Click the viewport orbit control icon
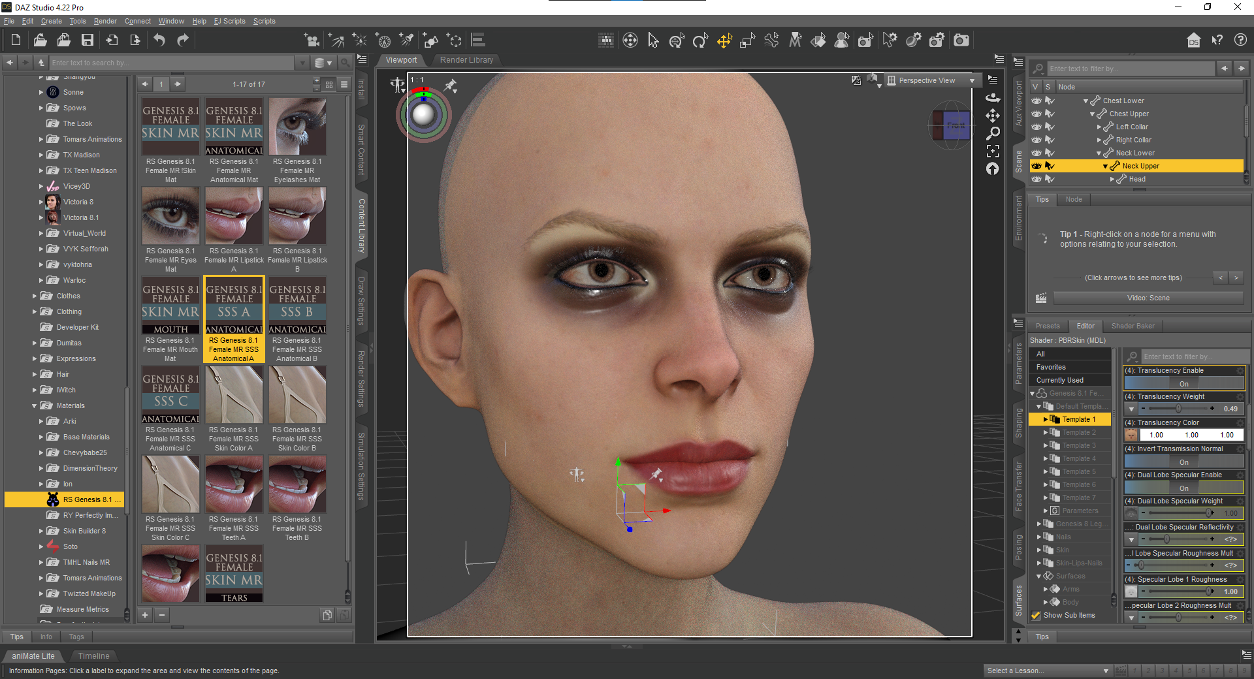Screen dimensions: 1254x679 [x=993, y=98]
